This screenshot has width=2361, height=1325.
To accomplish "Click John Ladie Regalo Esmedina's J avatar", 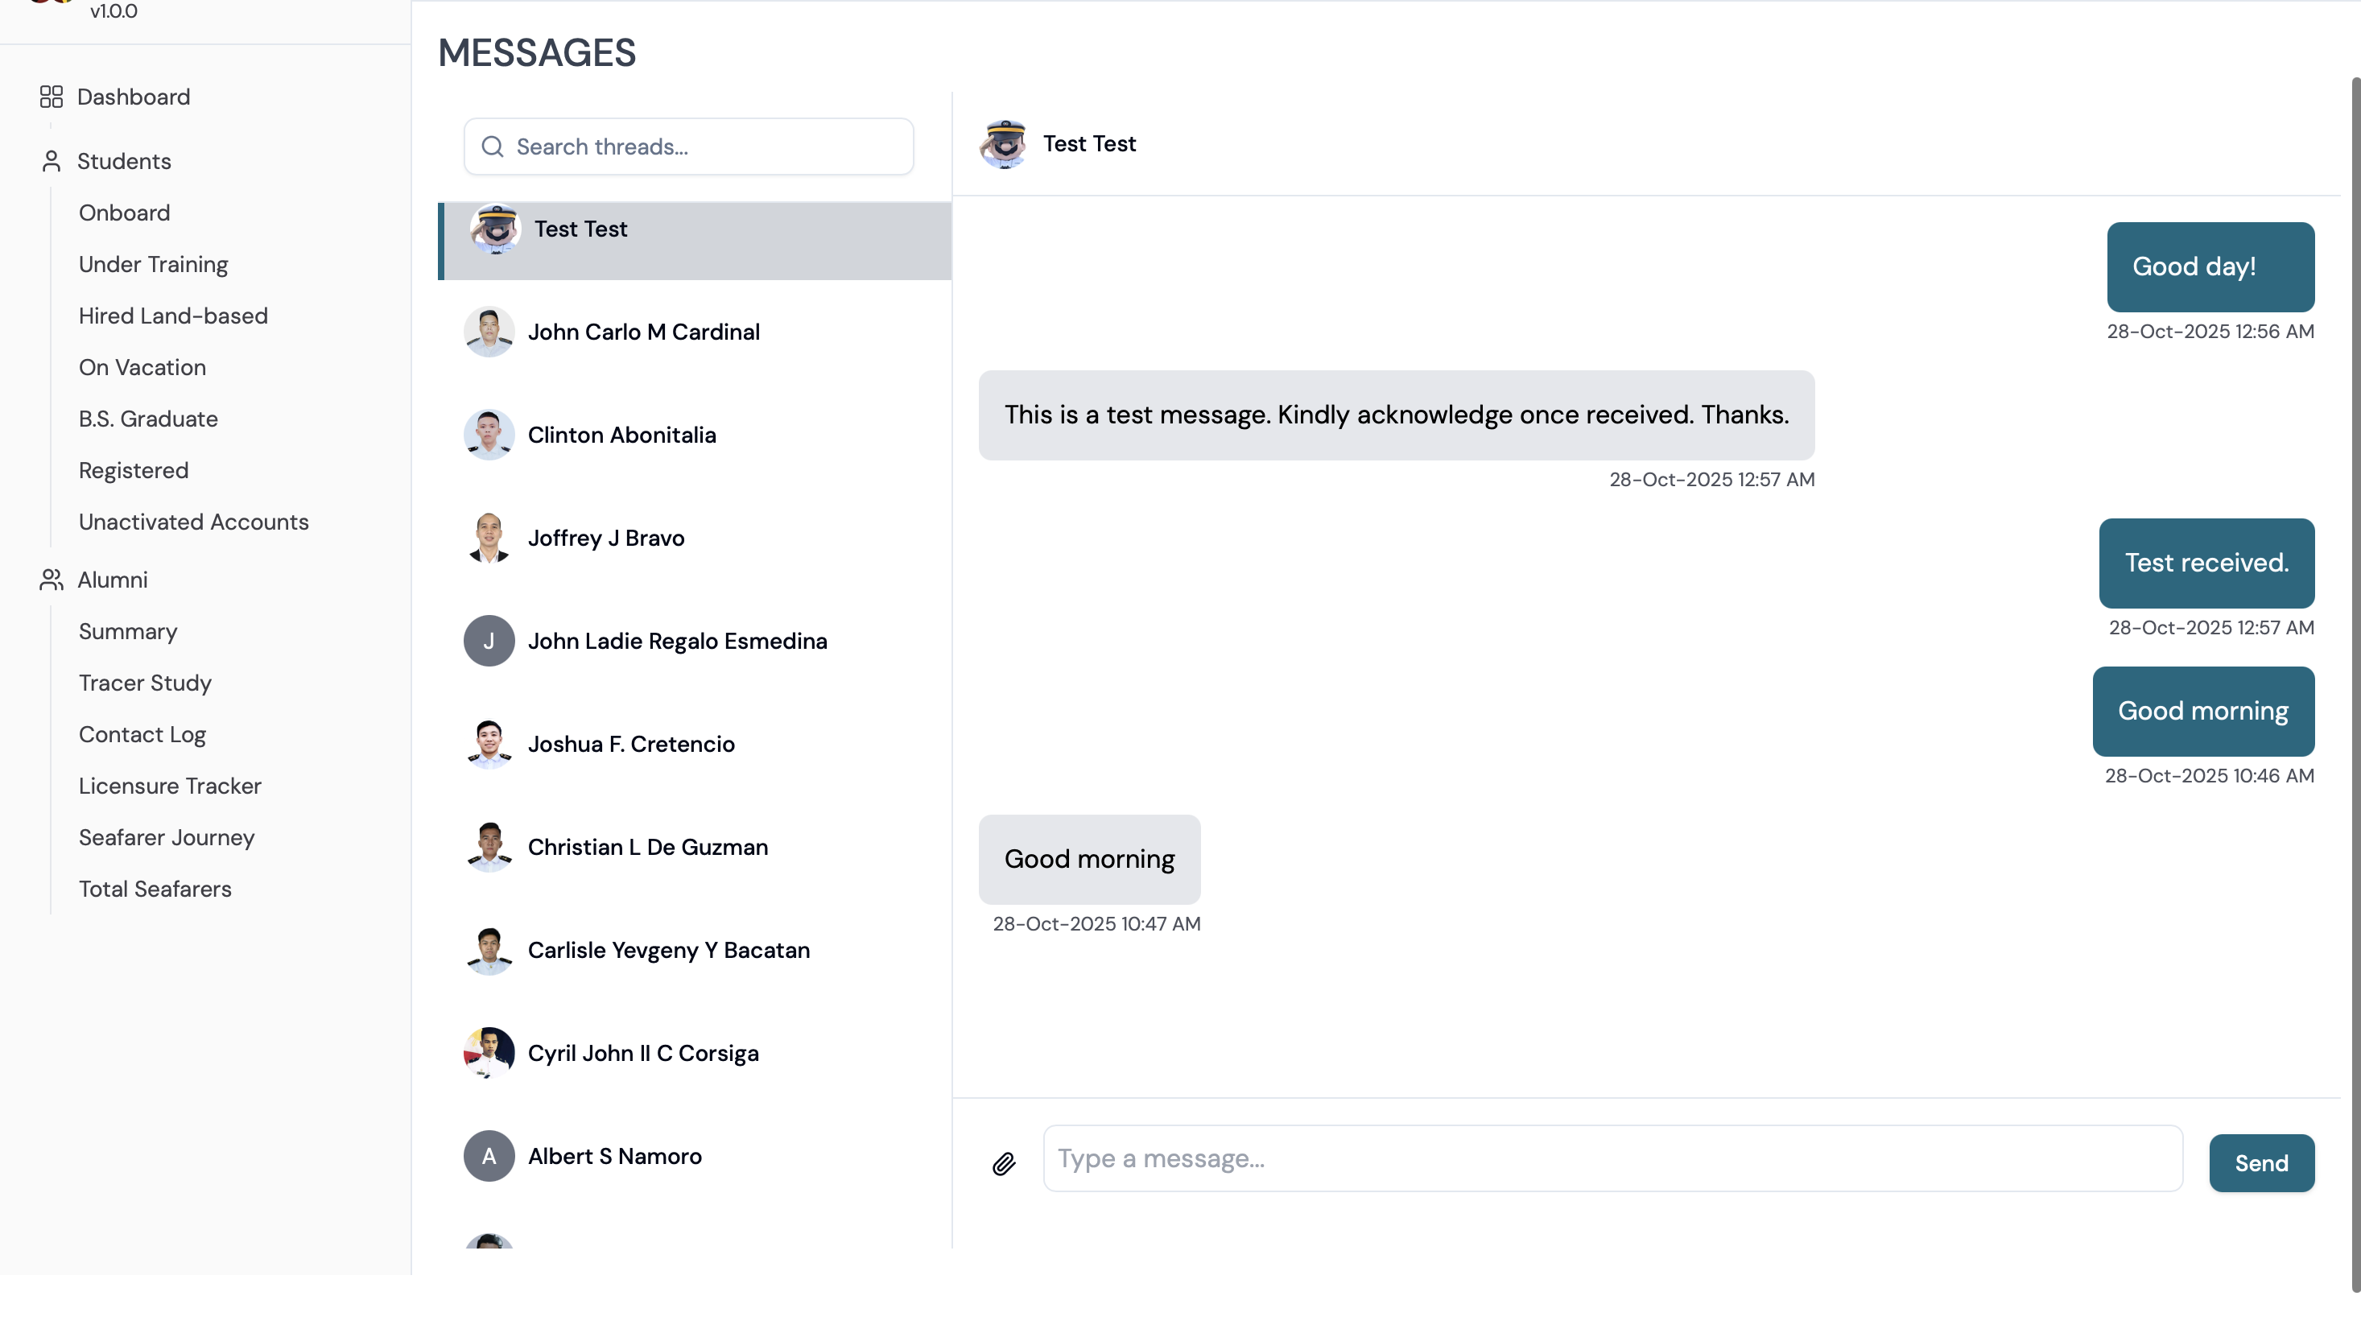I will coord(489,642).
